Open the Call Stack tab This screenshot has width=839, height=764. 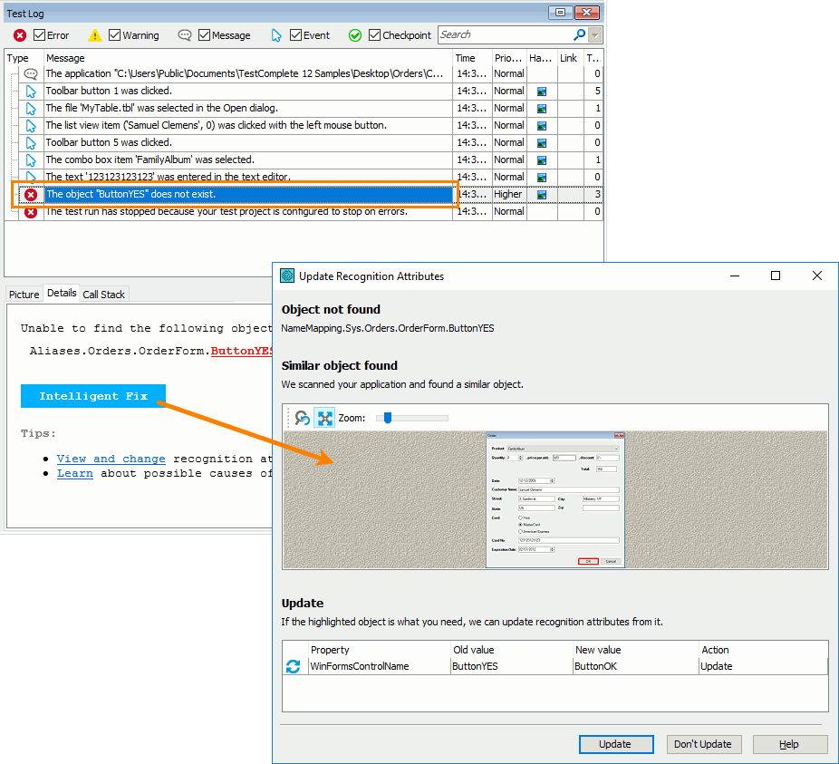[x=103, y=294]
